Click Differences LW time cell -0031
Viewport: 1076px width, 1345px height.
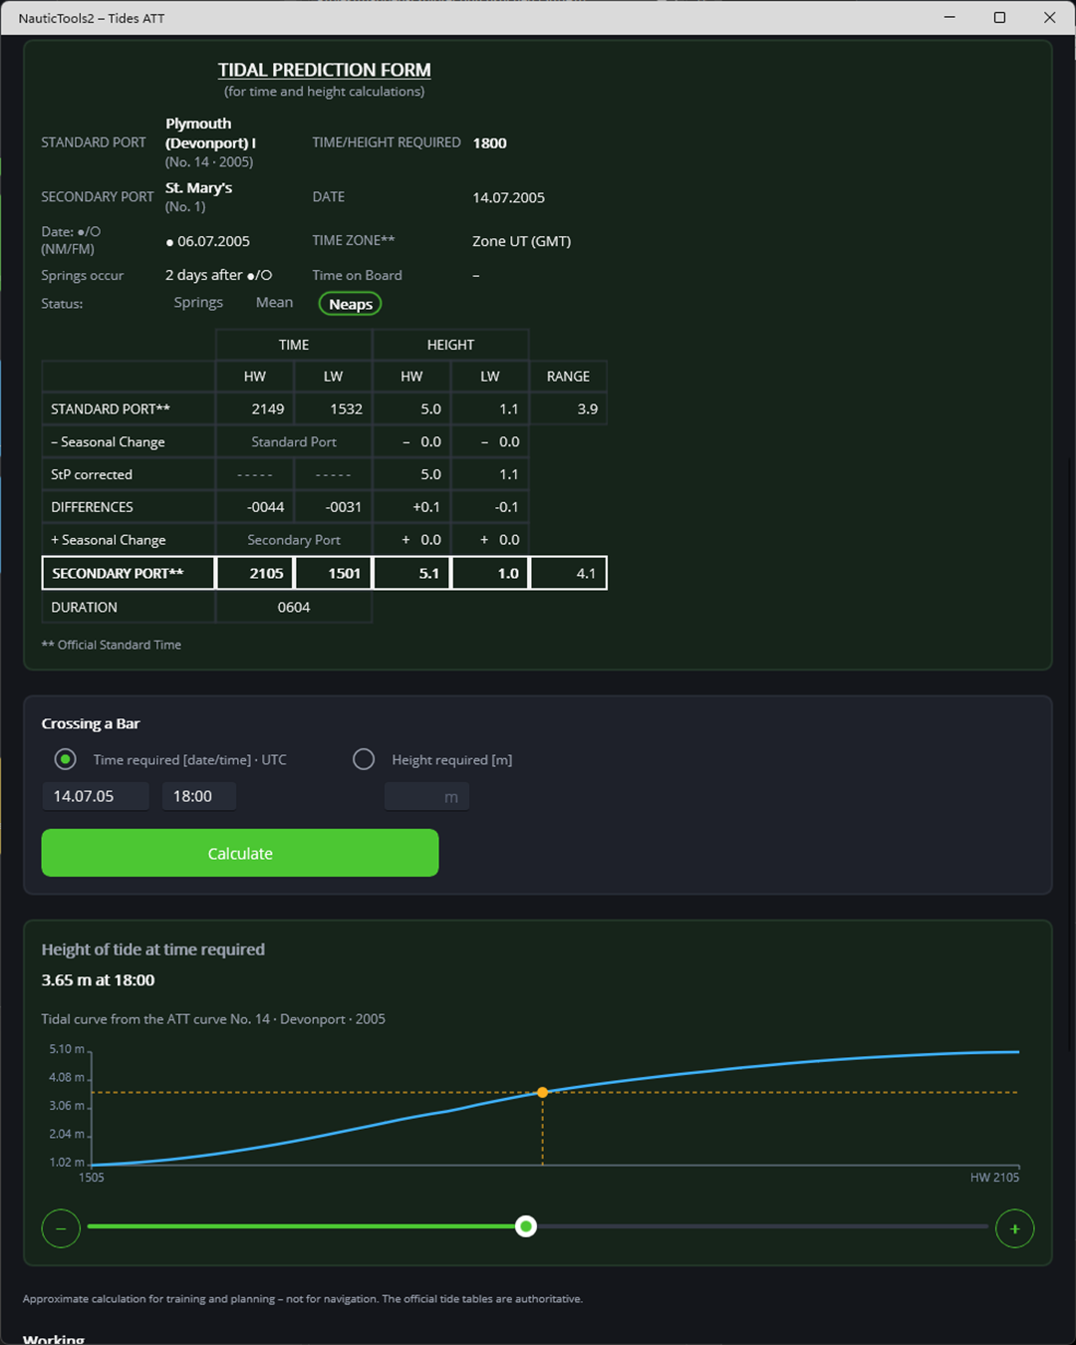pos(333,507)
